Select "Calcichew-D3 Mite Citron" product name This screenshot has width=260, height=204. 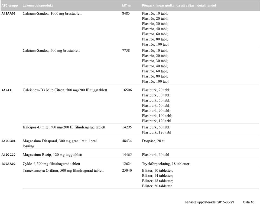coord(43,90)
